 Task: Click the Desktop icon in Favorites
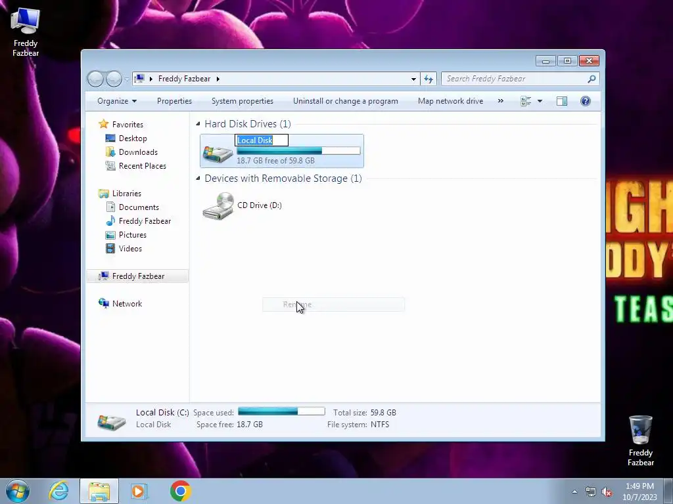tap(110, 138)
